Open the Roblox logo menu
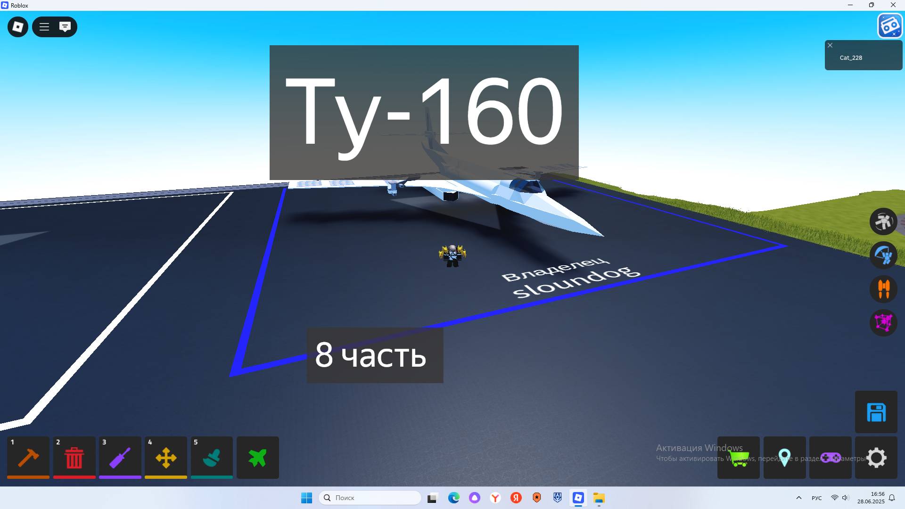Viewport: 905px width, 509px height. coord(18,27)
